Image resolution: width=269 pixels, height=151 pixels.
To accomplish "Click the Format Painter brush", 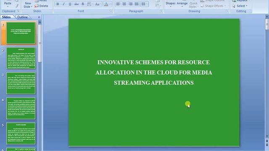I will (x=16, y=6).
